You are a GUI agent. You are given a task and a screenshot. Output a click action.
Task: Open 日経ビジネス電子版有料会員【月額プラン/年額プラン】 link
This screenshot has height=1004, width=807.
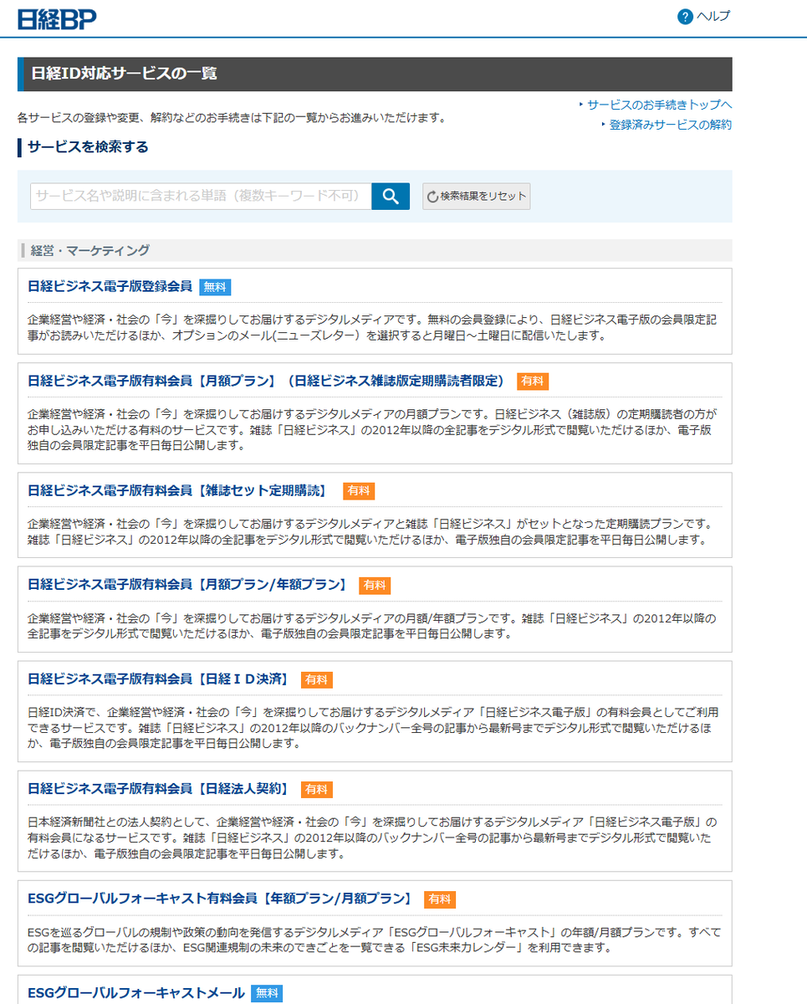pos(190,585)
